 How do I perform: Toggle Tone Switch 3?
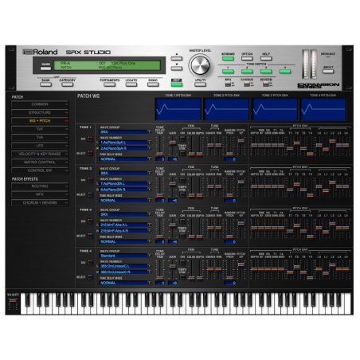point(266,72)
